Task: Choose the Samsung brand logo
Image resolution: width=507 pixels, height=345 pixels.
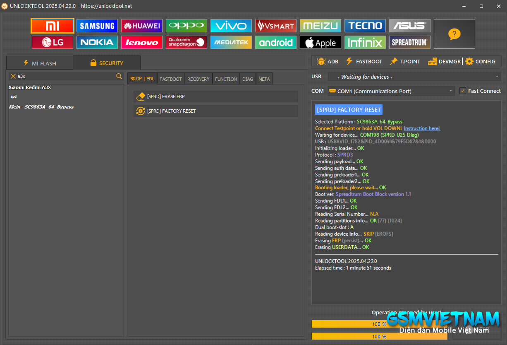Action: tap(97, 26)
